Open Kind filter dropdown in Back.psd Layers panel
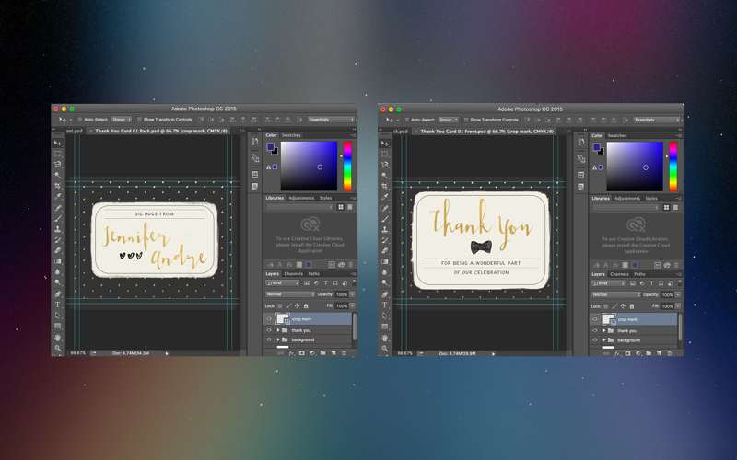This screenshot has width=737, height=460. click(283, 282)
